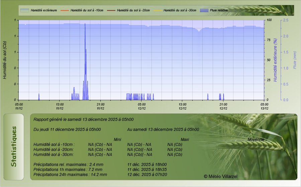The image size is (301, 187).
Task: Click the Humidité du sol (Cb) axis title
Action: (x=5, y=60)
